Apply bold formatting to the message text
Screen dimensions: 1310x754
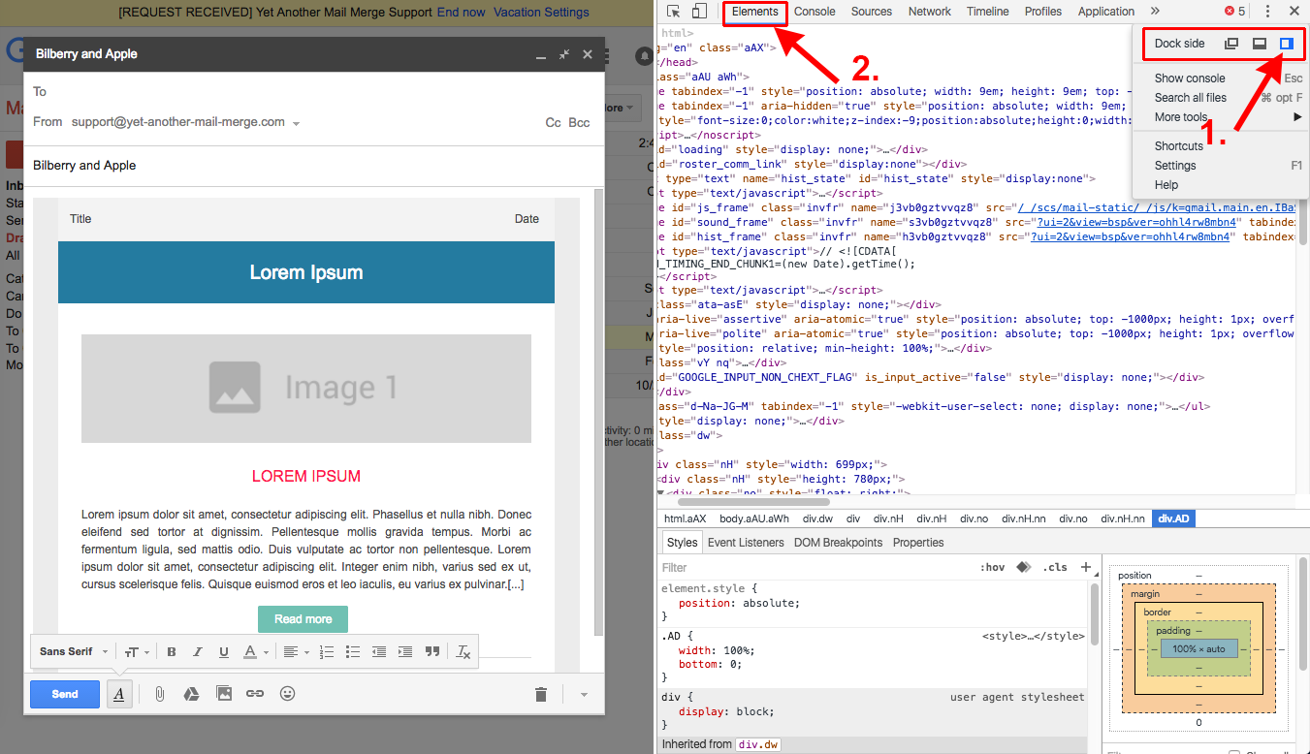tap(172, 651)
